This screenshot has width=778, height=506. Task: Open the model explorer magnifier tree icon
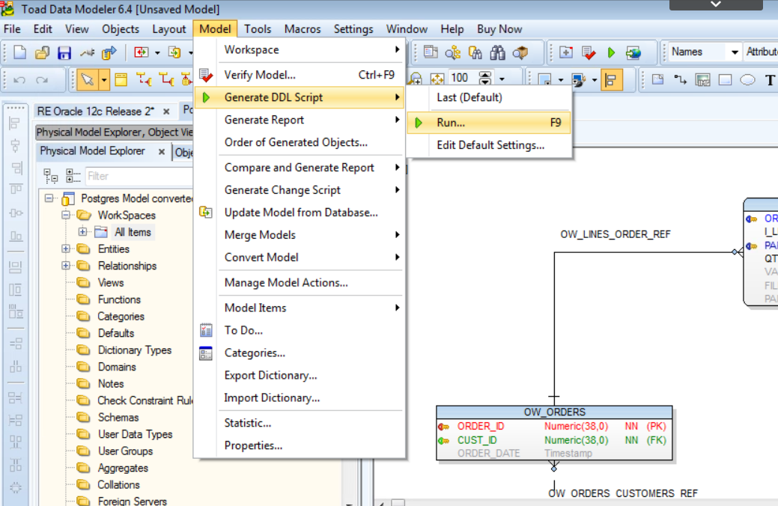click(453, 52)
